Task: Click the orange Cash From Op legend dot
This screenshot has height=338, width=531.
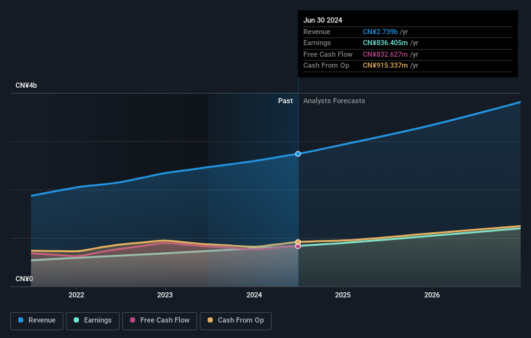Action: coord(210,320)
